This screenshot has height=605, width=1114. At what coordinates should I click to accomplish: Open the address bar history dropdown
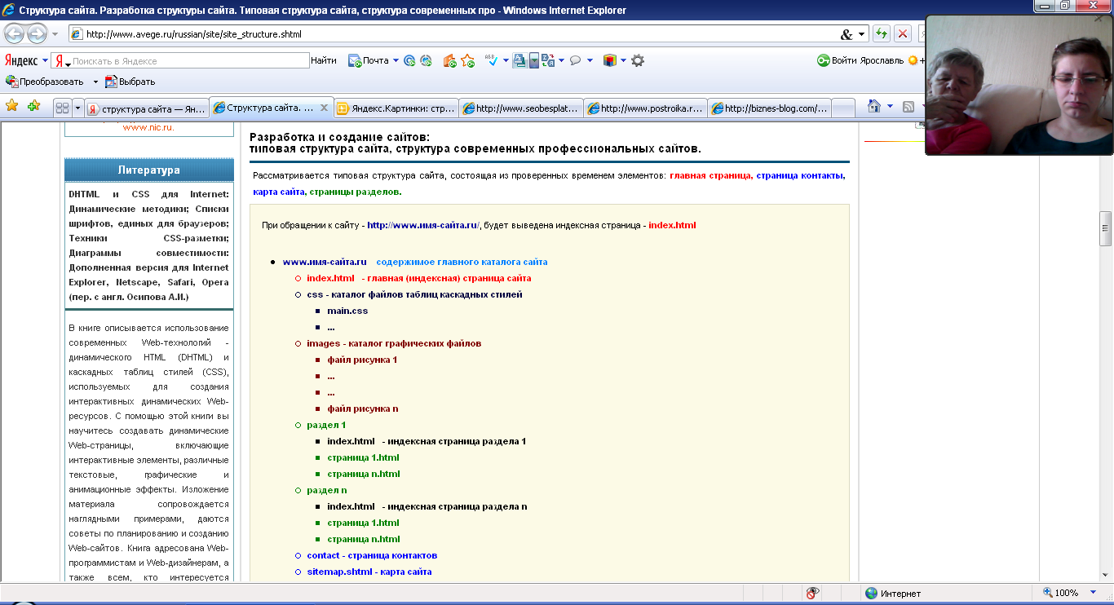(x=862, y=35)
